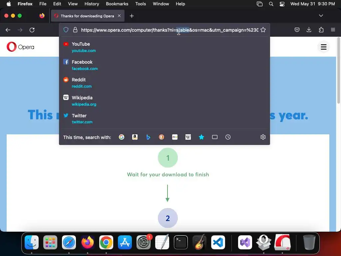Click the date and time clock
The width and height of the screenshot is (341, 256).
tap(312, 4)
